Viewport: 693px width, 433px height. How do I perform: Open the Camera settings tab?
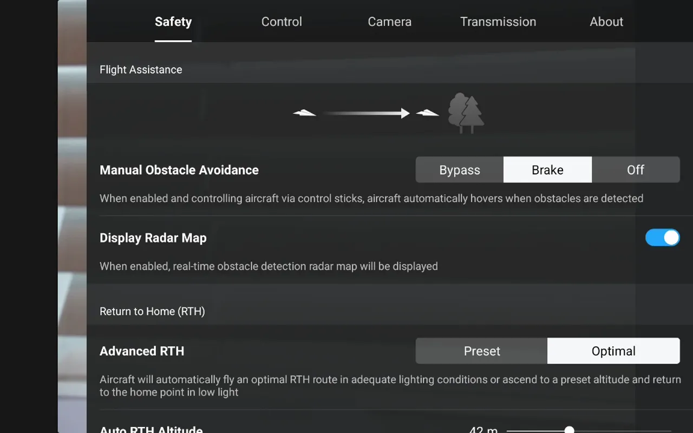click(x=389, y=22)
